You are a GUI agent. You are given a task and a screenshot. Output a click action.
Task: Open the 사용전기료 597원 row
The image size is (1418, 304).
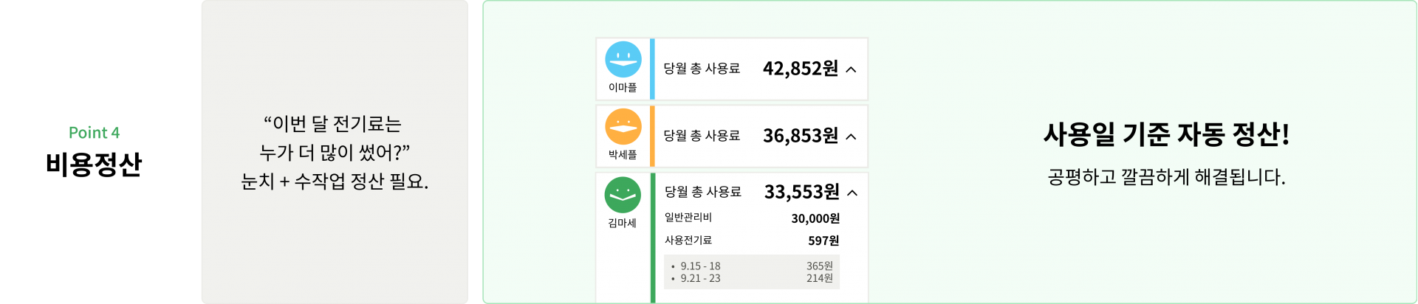[752, 241]
